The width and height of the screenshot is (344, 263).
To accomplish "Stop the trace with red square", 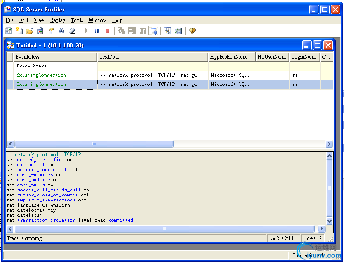I will [x=107, y=31].
